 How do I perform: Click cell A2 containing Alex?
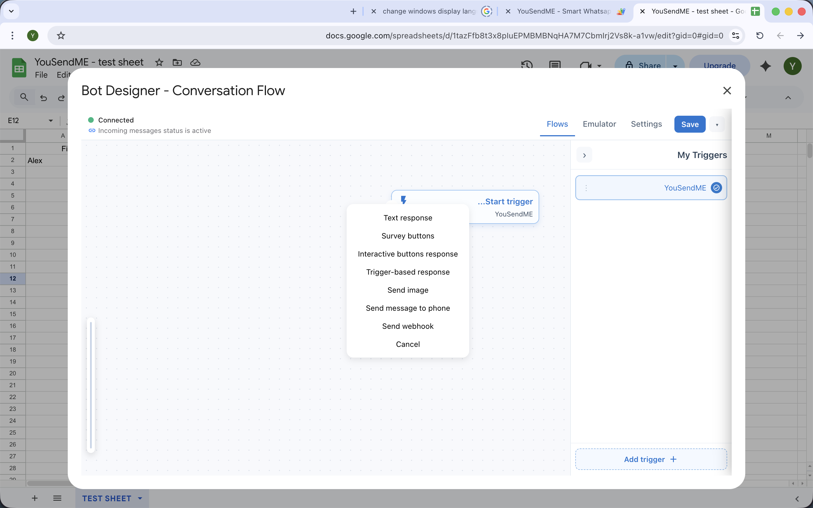47,161
